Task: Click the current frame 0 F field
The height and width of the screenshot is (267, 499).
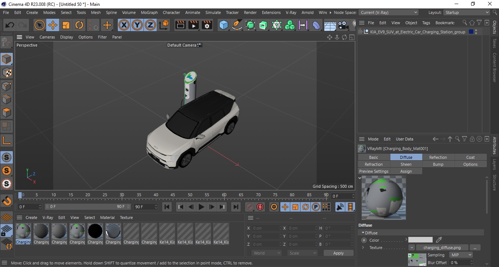Action: pyautogui.click(x=343, y=196)
